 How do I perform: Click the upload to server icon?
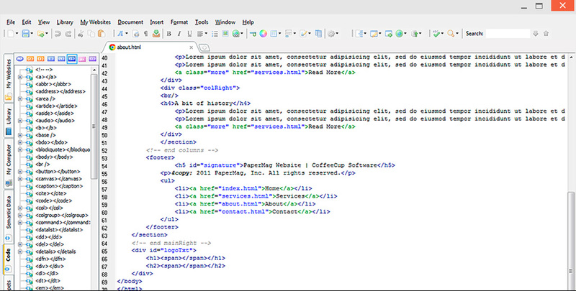click(415, 34)
